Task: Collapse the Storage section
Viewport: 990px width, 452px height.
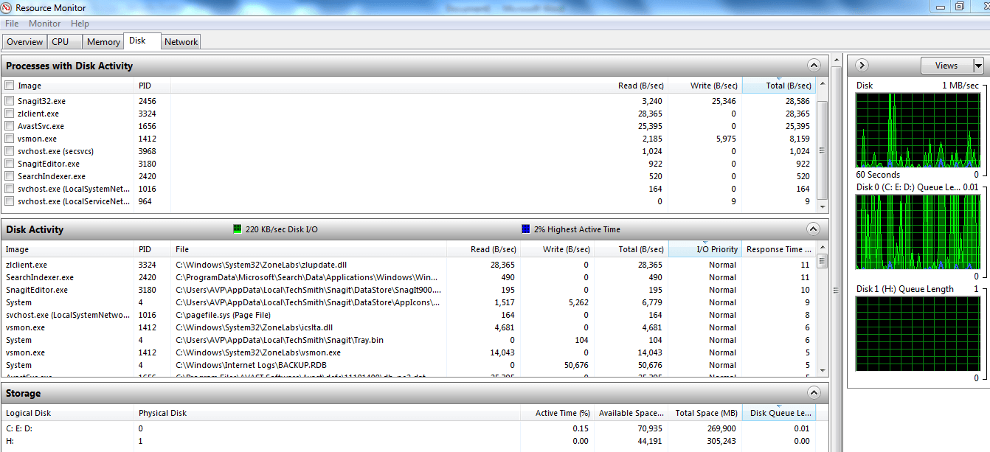Action: (814, 393)
